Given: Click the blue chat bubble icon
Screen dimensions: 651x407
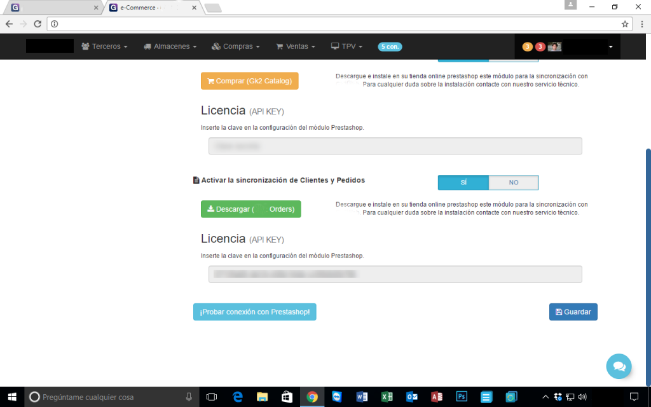Looking at the screenshot, I should point(619,366).
